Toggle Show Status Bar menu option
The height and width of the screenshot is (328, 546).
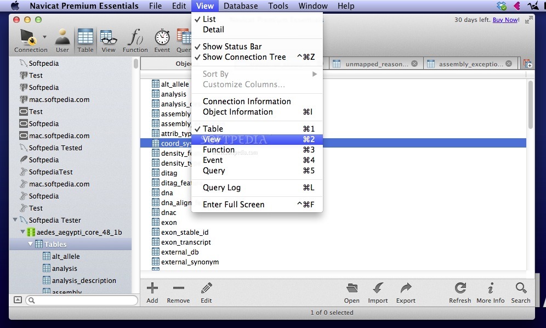click(x=232, y=47)
